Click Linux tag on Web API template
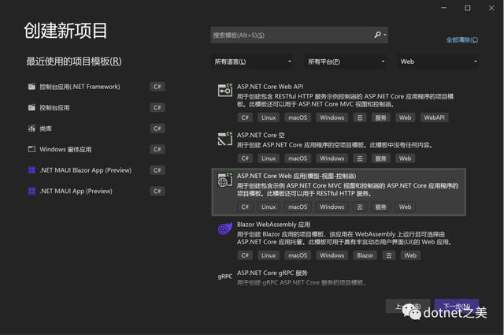The width and height of the screenshot is (504, 335). coord(269,117)
